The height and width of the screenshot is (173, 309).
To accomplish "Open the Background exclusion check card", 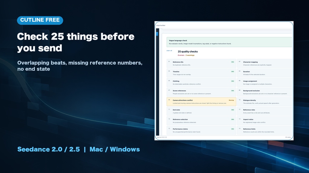I will point(265,92).
